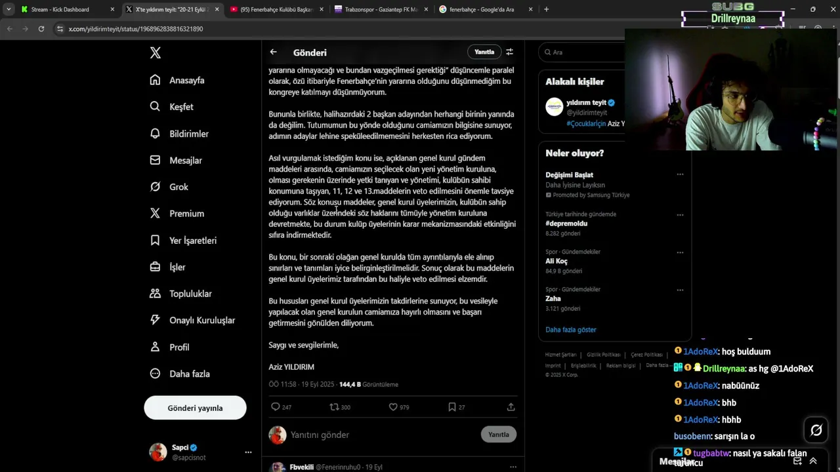The width and height of the screenshot is (840, 472).
Task: Open floating Grok button
Action: pyautogui.click(x=816, y=430)
